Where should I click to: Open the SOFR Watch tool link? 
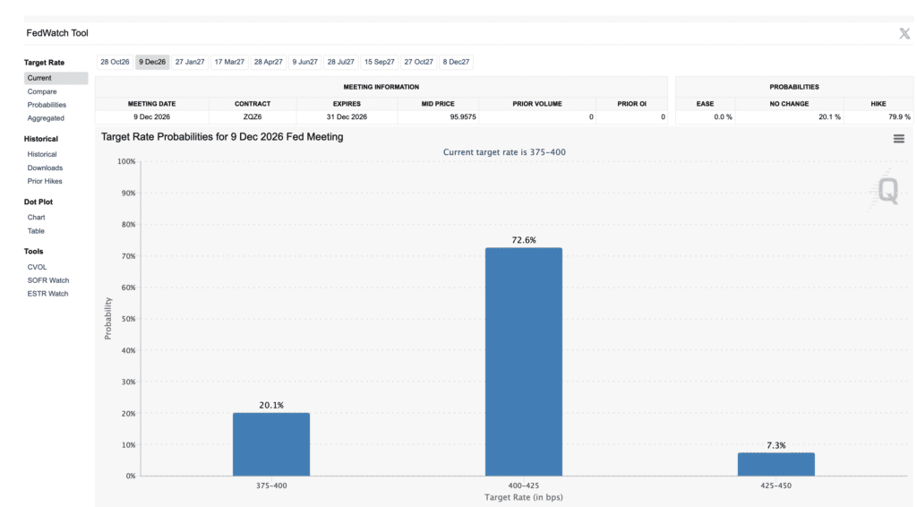[x=48, y=280]
